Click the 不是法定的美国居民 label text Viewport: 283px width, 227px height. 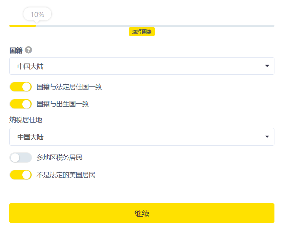click(66, 175)
